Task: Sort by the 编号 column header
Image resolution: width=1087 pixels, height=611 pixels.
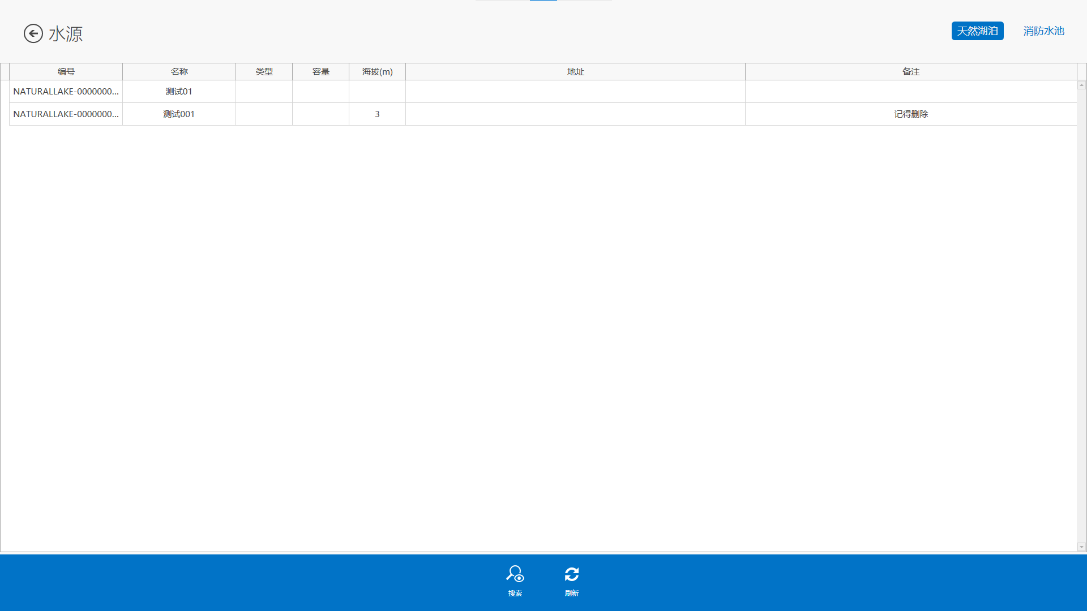Action: (x=66, y=72)
